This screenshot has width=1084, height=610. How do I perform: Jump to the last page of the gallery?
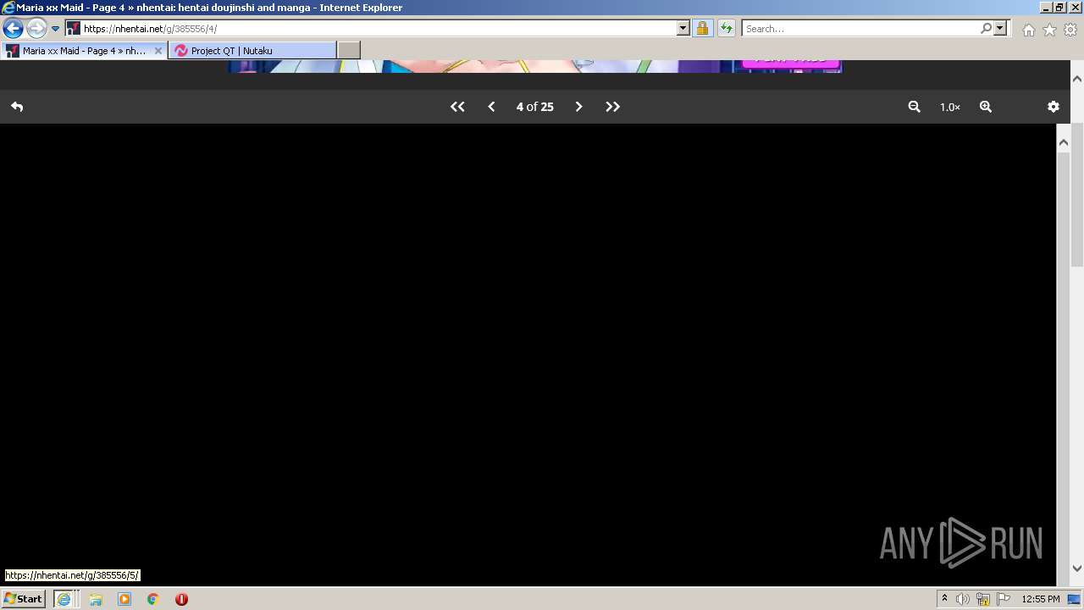(x=612, y=107)
